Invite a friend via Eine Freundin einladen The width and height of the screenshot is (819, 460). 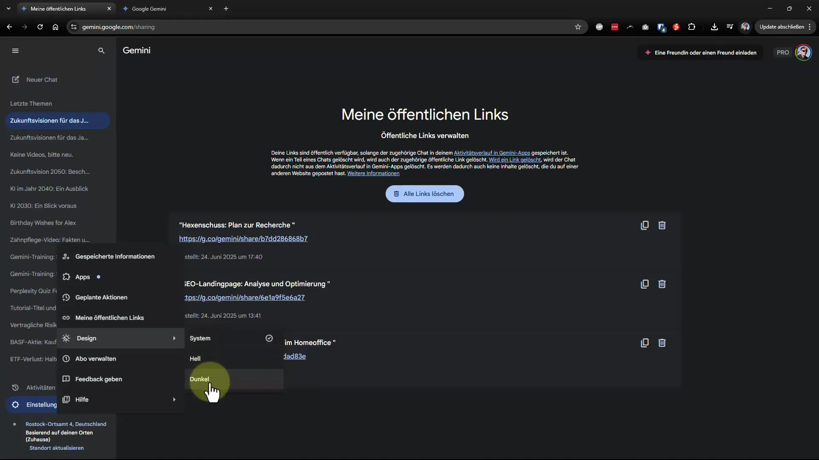point(700,53)
